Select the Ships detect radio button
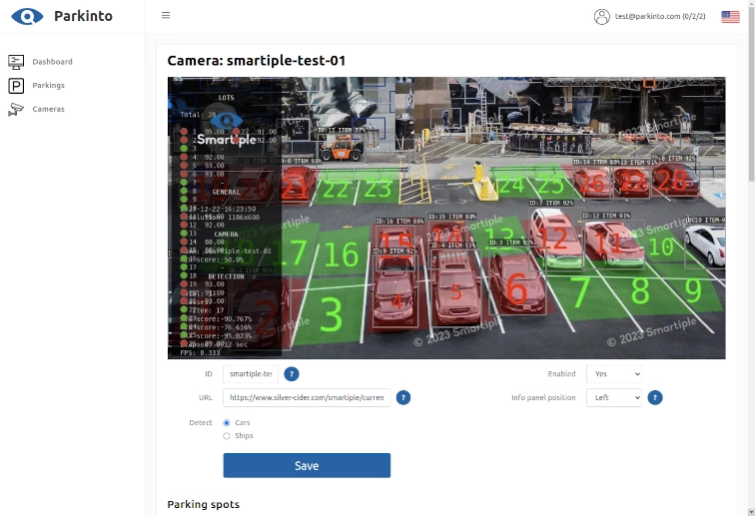The height and width of the screenshot is (516, 755). (227, 436)
